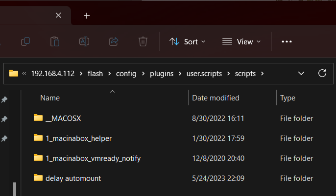Select the delay automount folder
336x196 pixels.
pos(73,178)
